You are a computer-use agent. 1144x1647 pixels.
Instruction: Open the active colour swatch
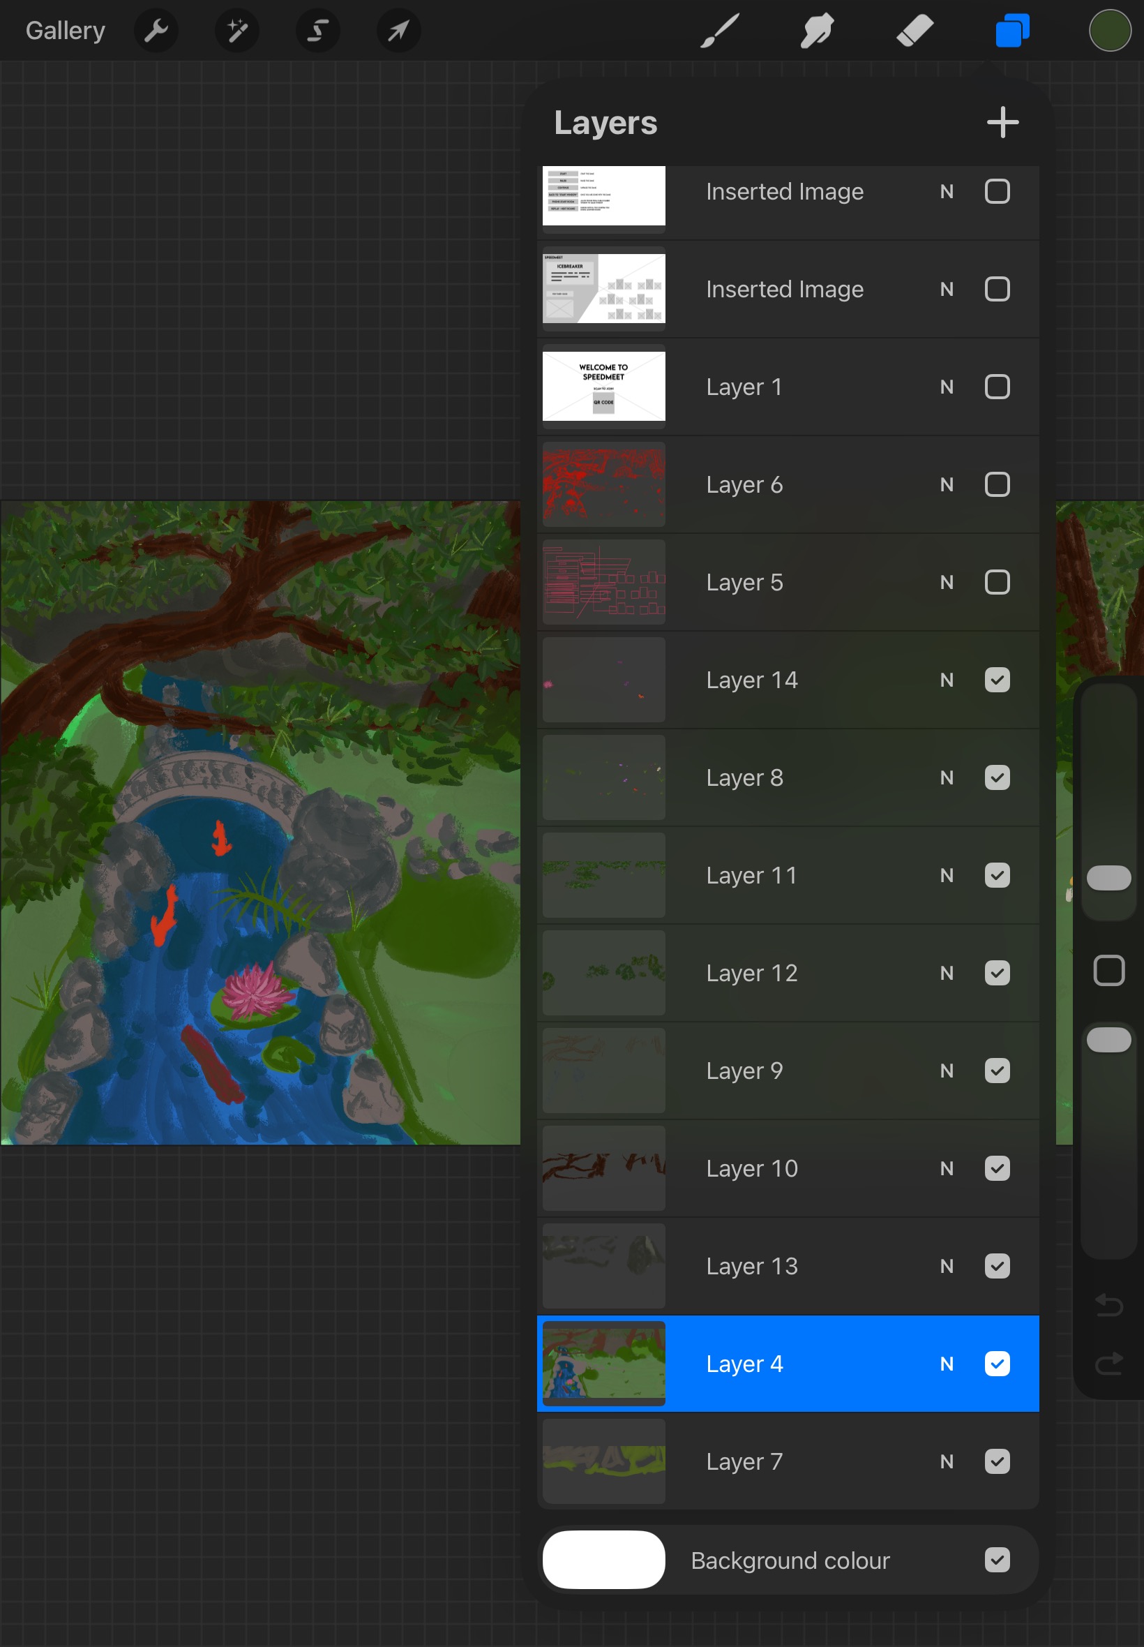tap(1109, 31)
